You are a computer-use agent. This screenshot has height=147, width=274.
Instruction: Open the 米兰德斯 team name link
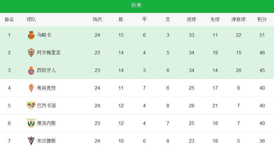46,141
